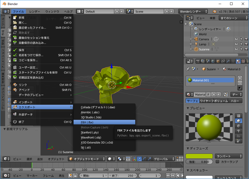Open the Constraints chain-link tab
The image size is (249, 179).
223,61
